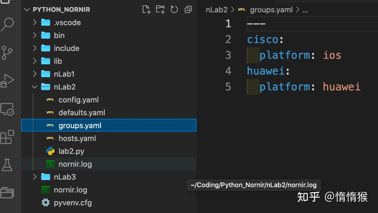Click the Refresh Explorer icon
Viewport: 378px width, 213px height.
pyautogui.click(x=174, y=9)
